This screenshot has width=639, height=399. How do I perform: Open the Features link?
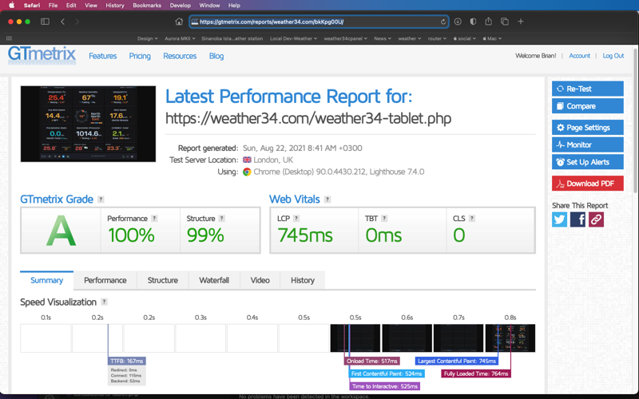pyautogui.click(x=103, y=56)
